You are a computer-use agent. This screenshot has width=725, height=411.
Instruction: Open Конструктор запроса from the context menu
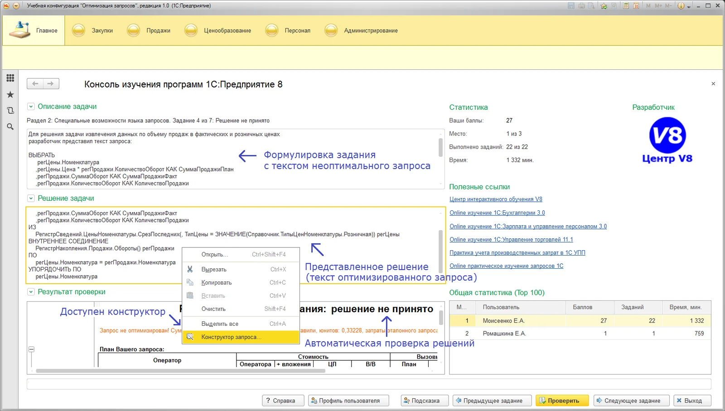241,337
